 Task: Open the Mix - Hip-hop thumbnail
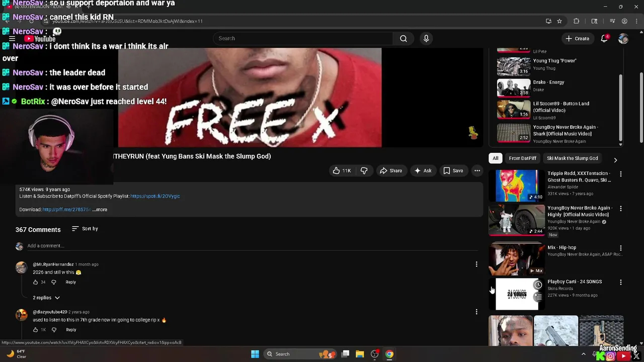point(516,259)
